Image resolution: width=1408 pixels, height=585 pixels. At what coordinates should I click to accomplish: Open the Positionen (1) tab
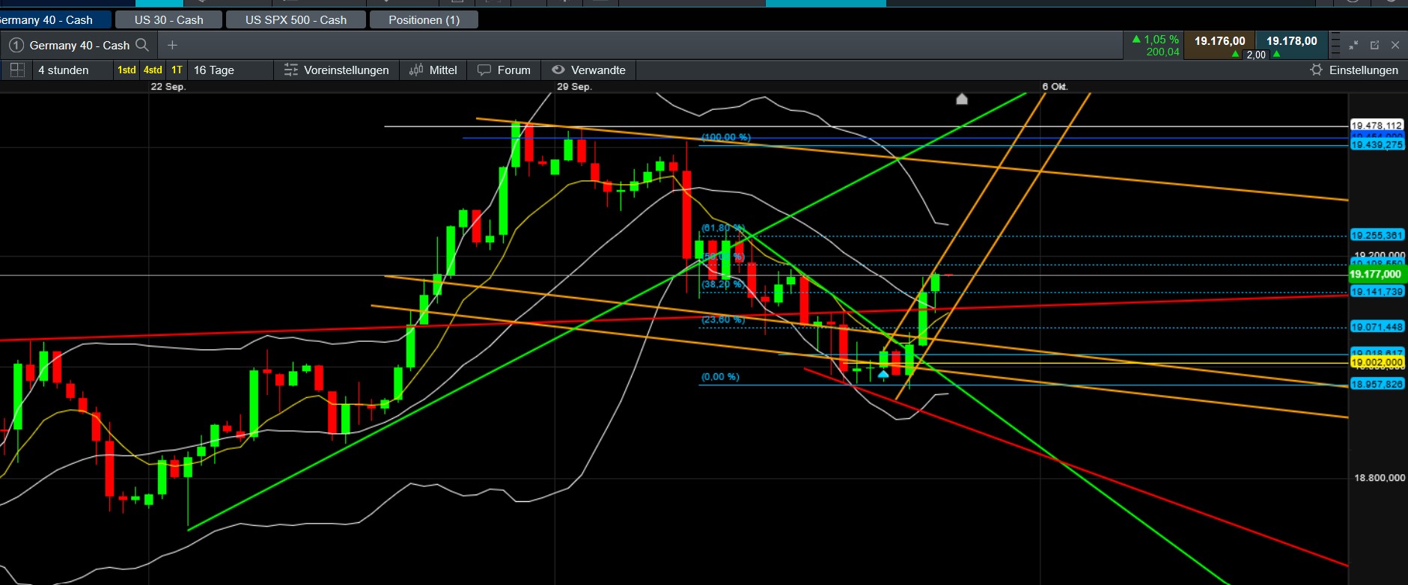[x=424, y=20]
